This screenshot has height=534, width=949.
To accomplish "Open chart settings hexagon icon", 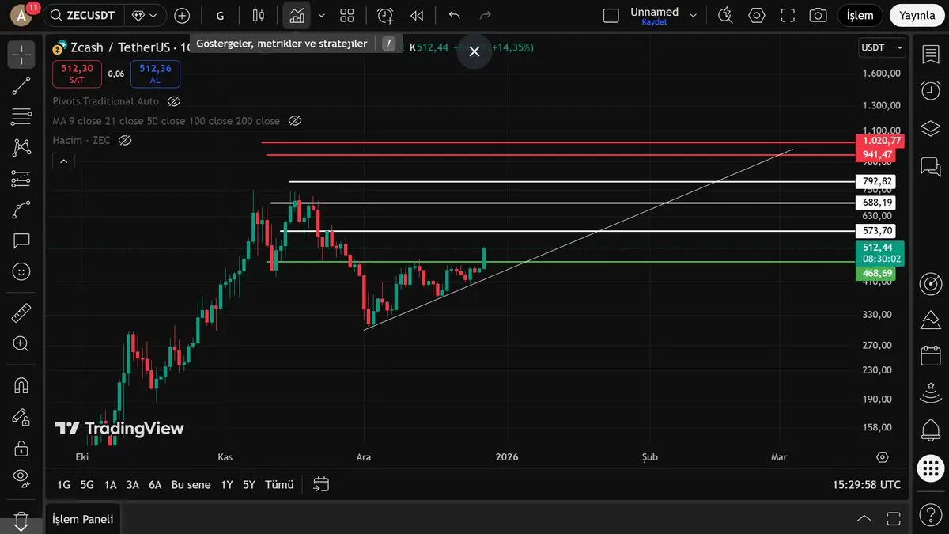I will coord(757,16).
